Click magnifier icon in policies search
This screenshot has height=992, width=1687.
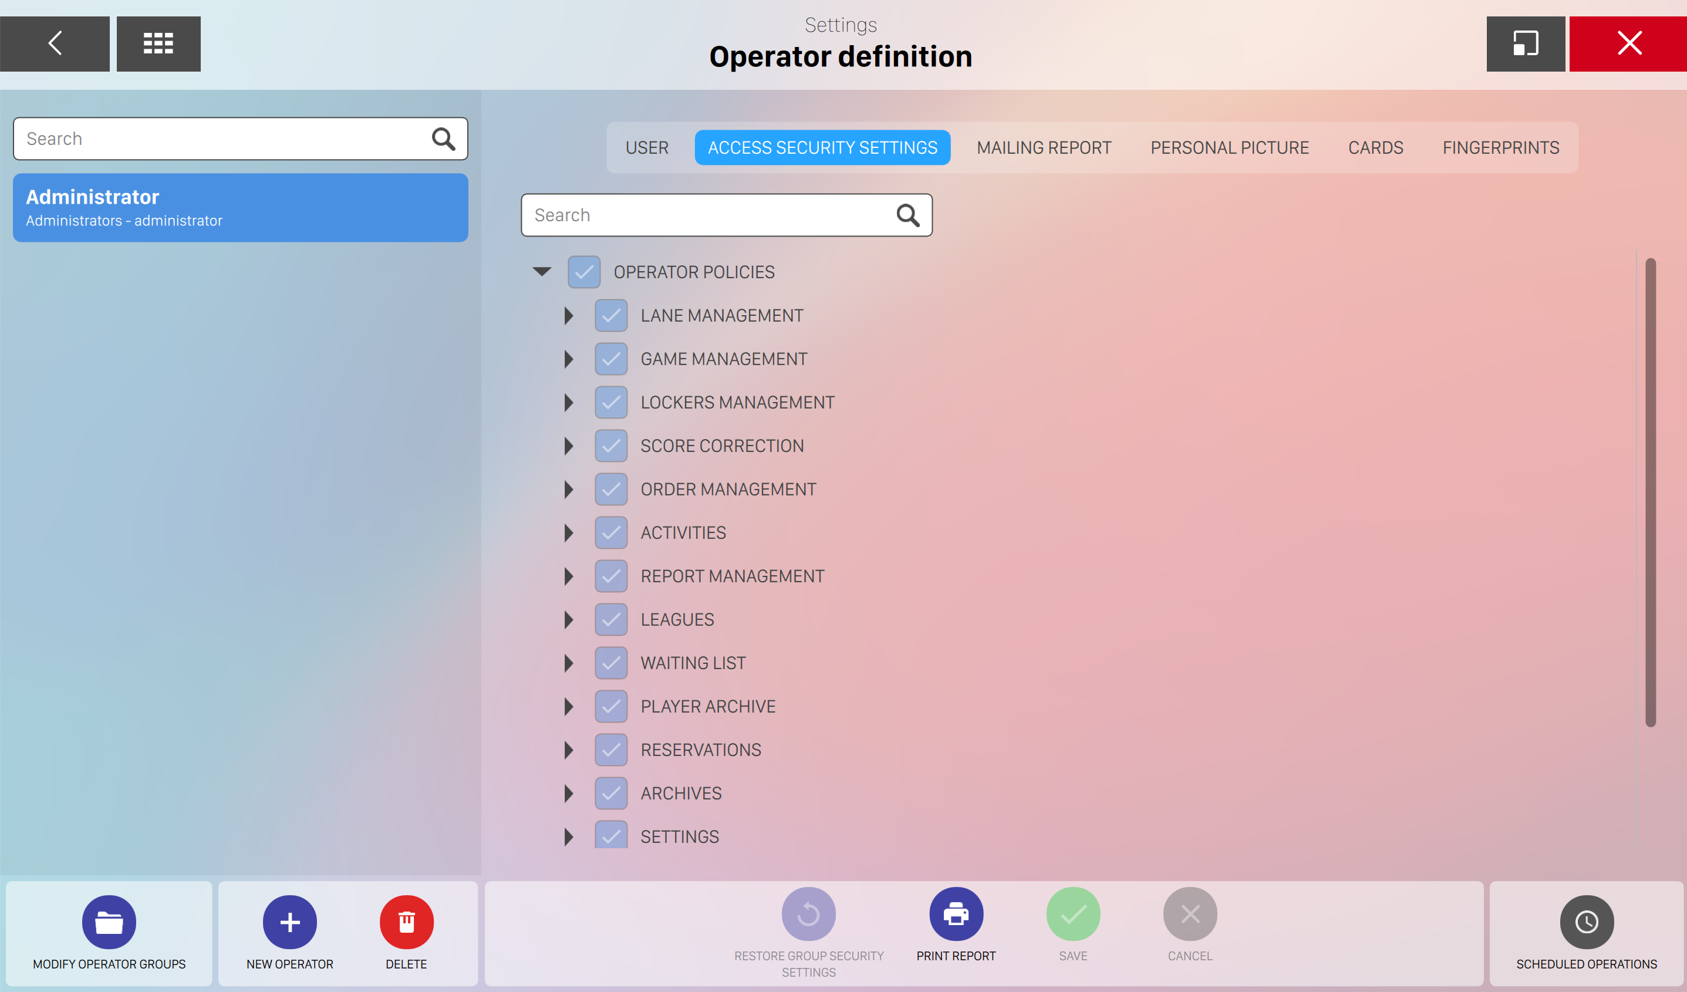click(907, 215)
